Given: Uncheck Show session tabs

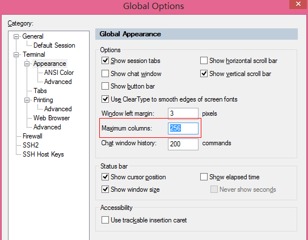Looking at the screenshot, I should (105, 61).
